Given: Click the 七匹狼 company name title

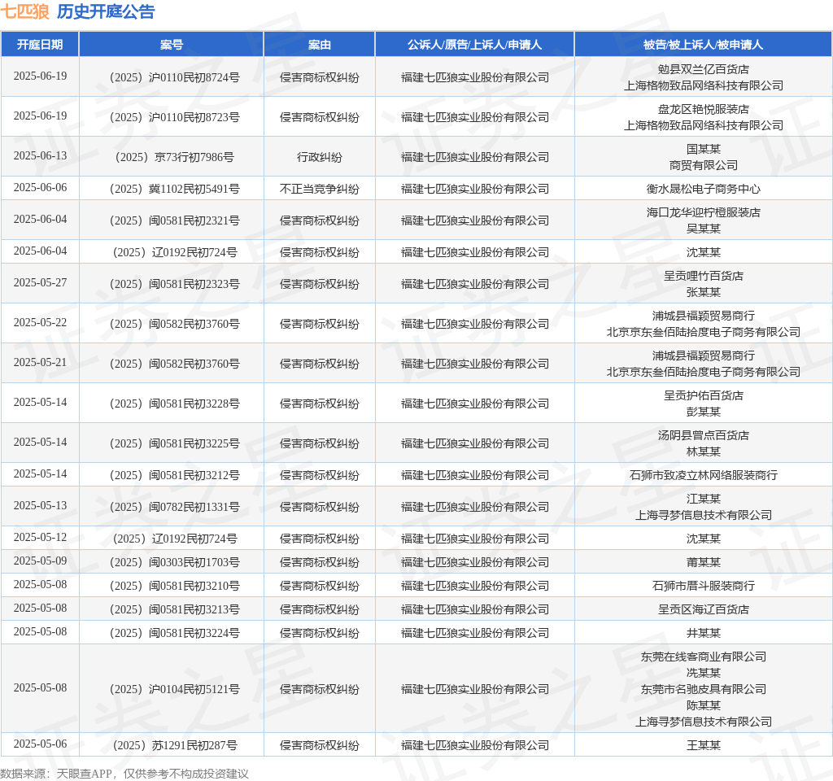Looking at the screenshot, I should (24, 11).
